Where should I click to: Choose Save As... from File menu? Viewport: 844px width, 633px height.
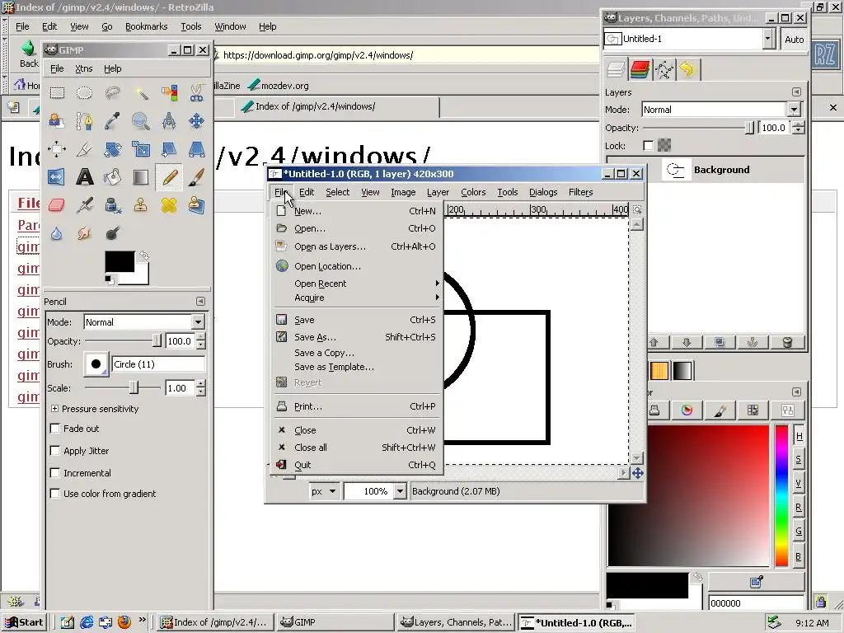pos(358,337)
